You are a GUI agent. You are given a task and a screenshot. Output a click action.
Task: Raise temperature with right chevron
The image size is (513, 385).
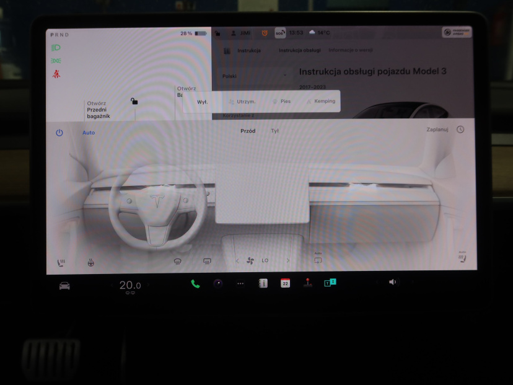coord(148,285)
